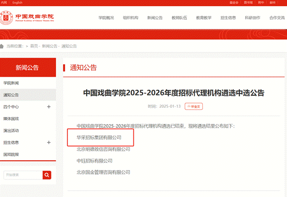The height and width of the screenshot is (197, 287).
Task: Open the 邮件 link in top bar
Action: (x=272, y=3)
